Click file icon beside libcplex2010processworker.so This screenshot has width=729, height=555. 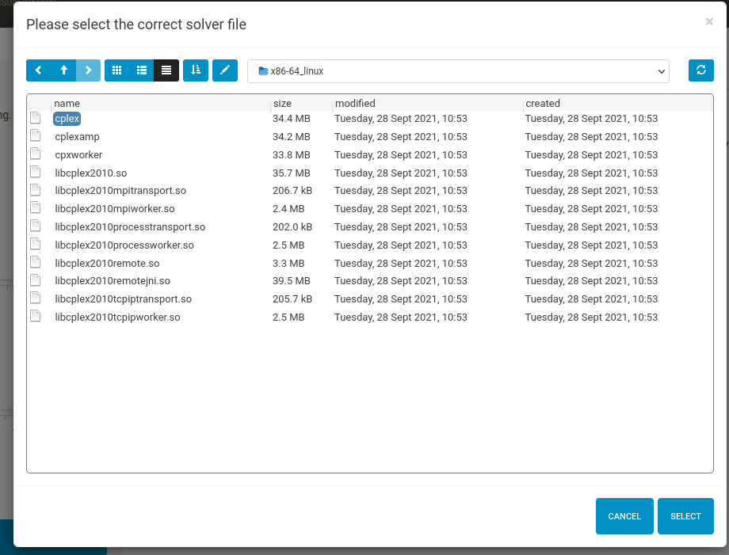tap(36, 244)
